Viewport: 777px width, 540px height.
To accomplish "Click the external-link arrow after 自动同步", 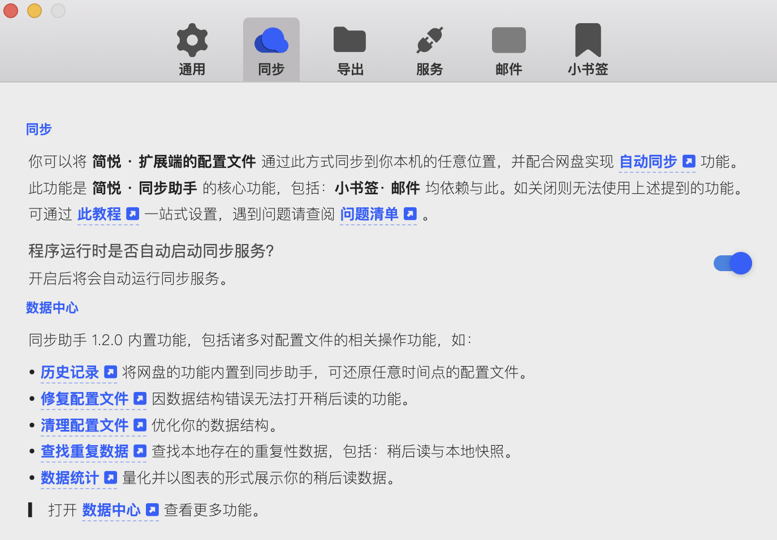I will [689, 162].
